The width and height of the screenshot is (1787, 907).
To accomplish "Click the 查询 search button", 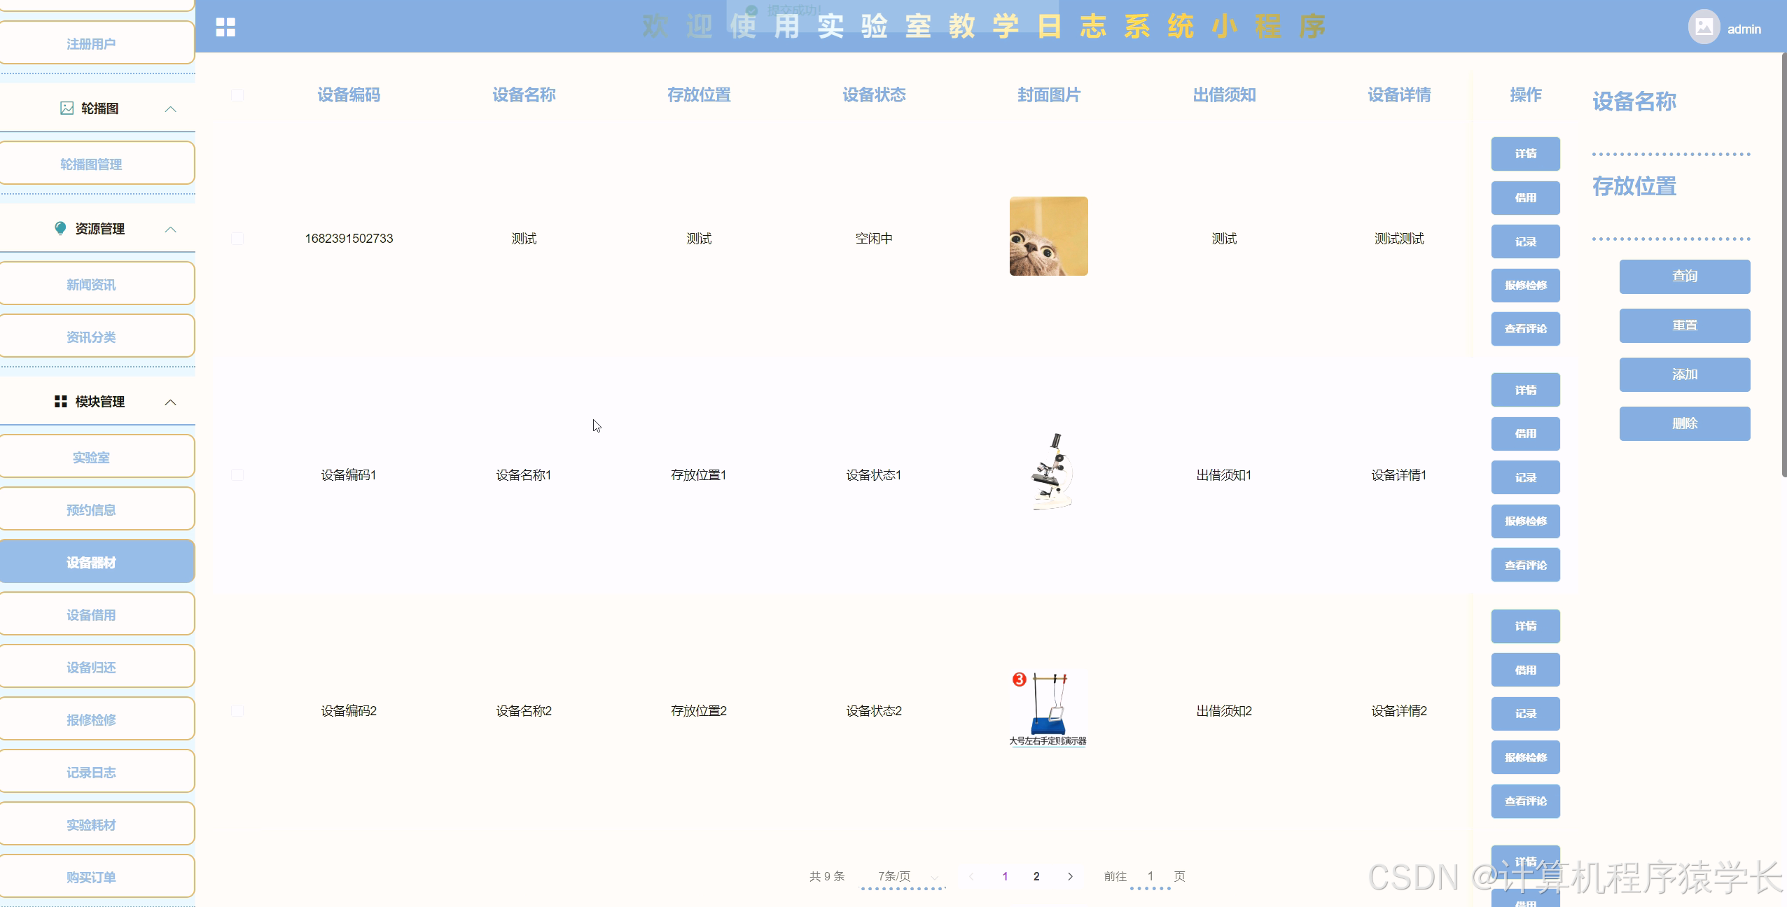I will 1685,276.
